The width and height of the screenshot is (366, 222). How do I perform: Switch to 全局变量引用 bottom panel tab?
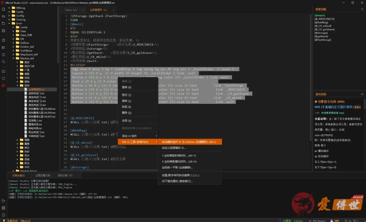(43, 175)
